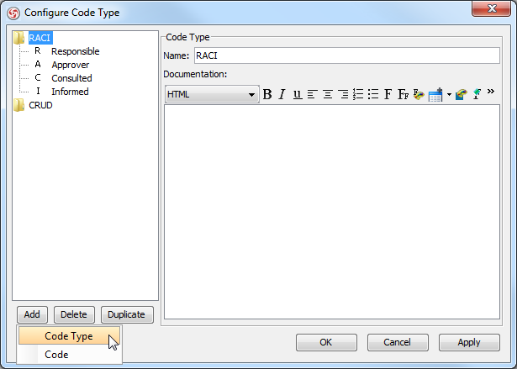Click the add table icon
Image resolution: width=517 pixels, height=369 pixels.
point(435,95)
